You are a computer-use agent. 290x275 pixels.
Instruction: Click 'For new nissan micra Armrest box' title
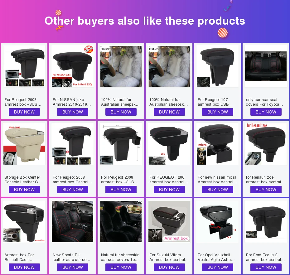pyautogui.click(x=217, y=180)
